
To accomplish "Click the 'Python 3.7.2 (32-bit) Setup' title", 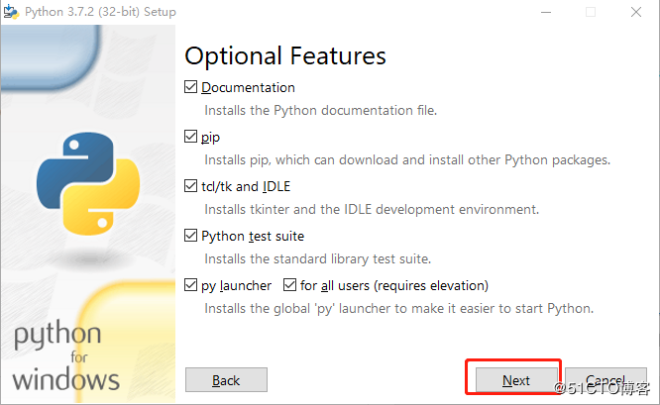I will tap(100, 12).
